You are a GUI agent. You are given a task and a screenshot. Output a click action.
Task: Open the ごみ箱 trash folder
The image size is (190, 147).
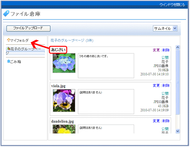pyautogui.click(x=15, y=61)
